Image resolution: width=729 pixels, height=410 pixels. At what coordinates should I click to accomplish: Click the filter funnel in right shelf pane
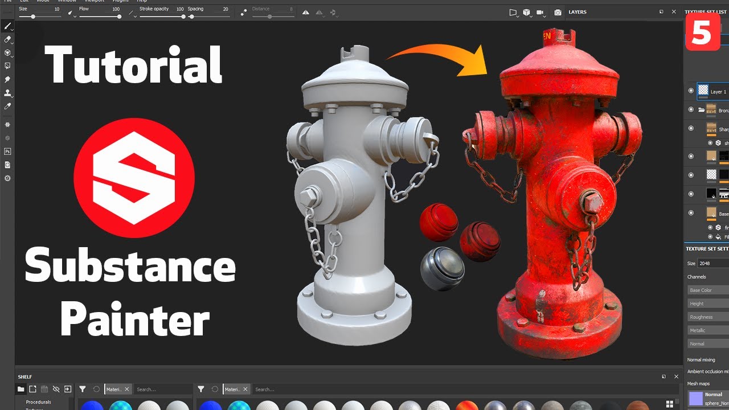click(x=201, y=389)
